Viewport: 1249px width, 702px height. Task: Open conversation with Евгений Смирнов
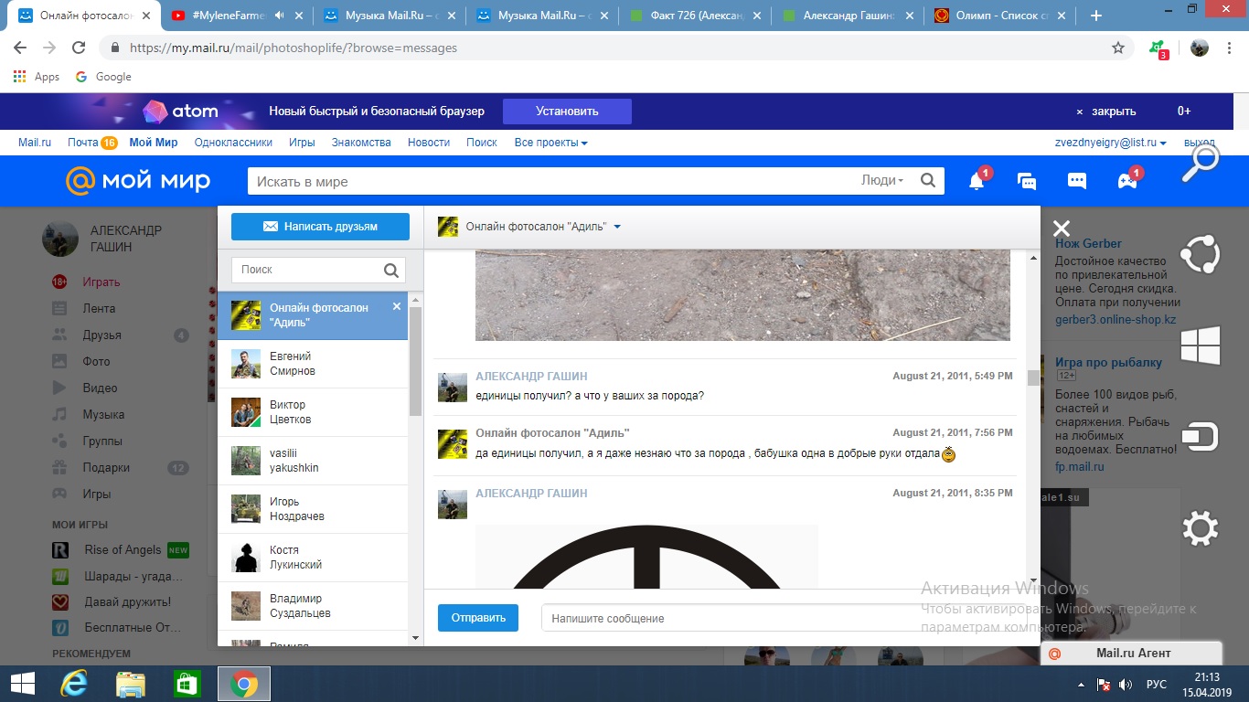[313, 364]
